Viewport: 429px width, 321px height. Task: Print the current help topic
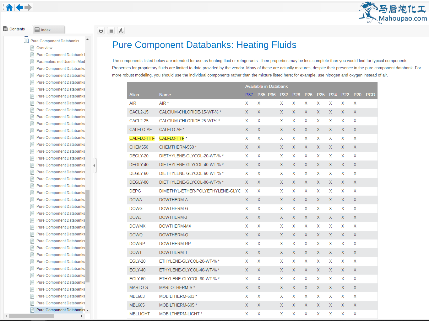pos(101,31)
